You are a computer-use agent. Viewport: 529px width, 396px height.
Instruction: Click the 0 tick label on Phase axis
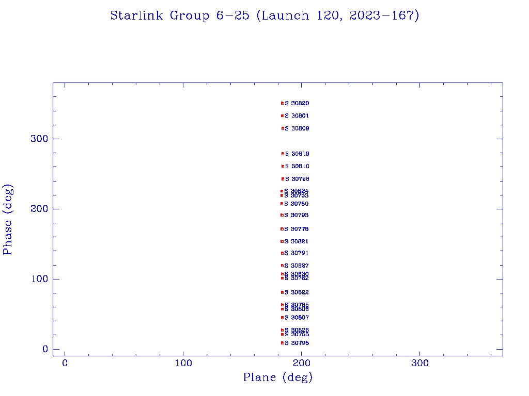45,349
